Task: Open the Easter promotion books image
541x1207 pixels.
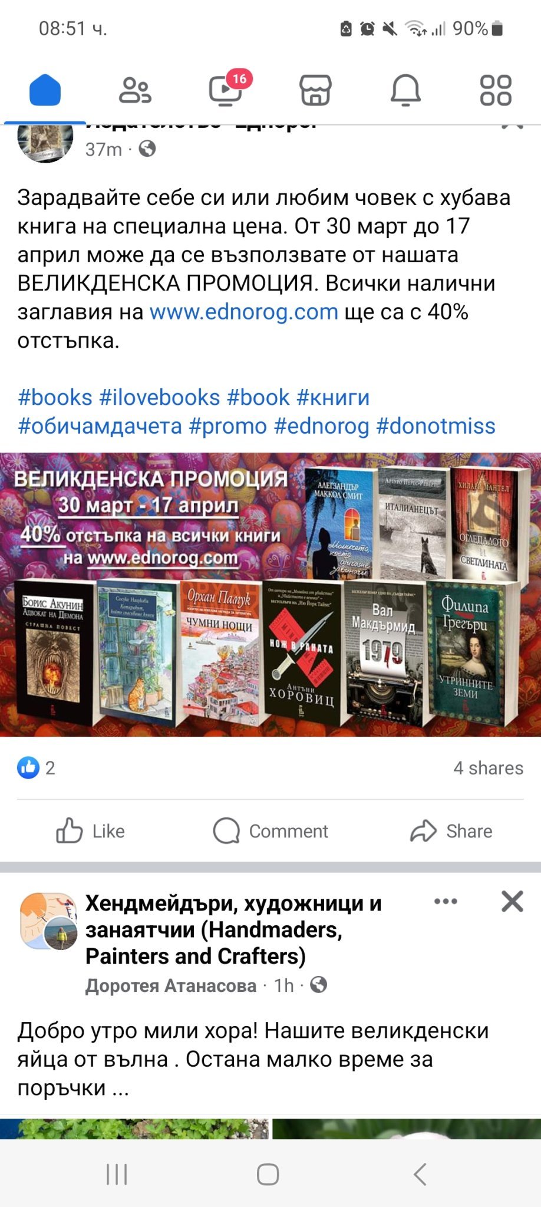Action: [x=270, y=594]
